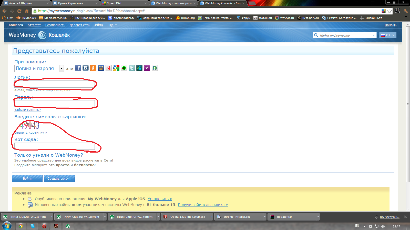Show hidden system tray icons arrow
The image size is (410, 230).
364,226
